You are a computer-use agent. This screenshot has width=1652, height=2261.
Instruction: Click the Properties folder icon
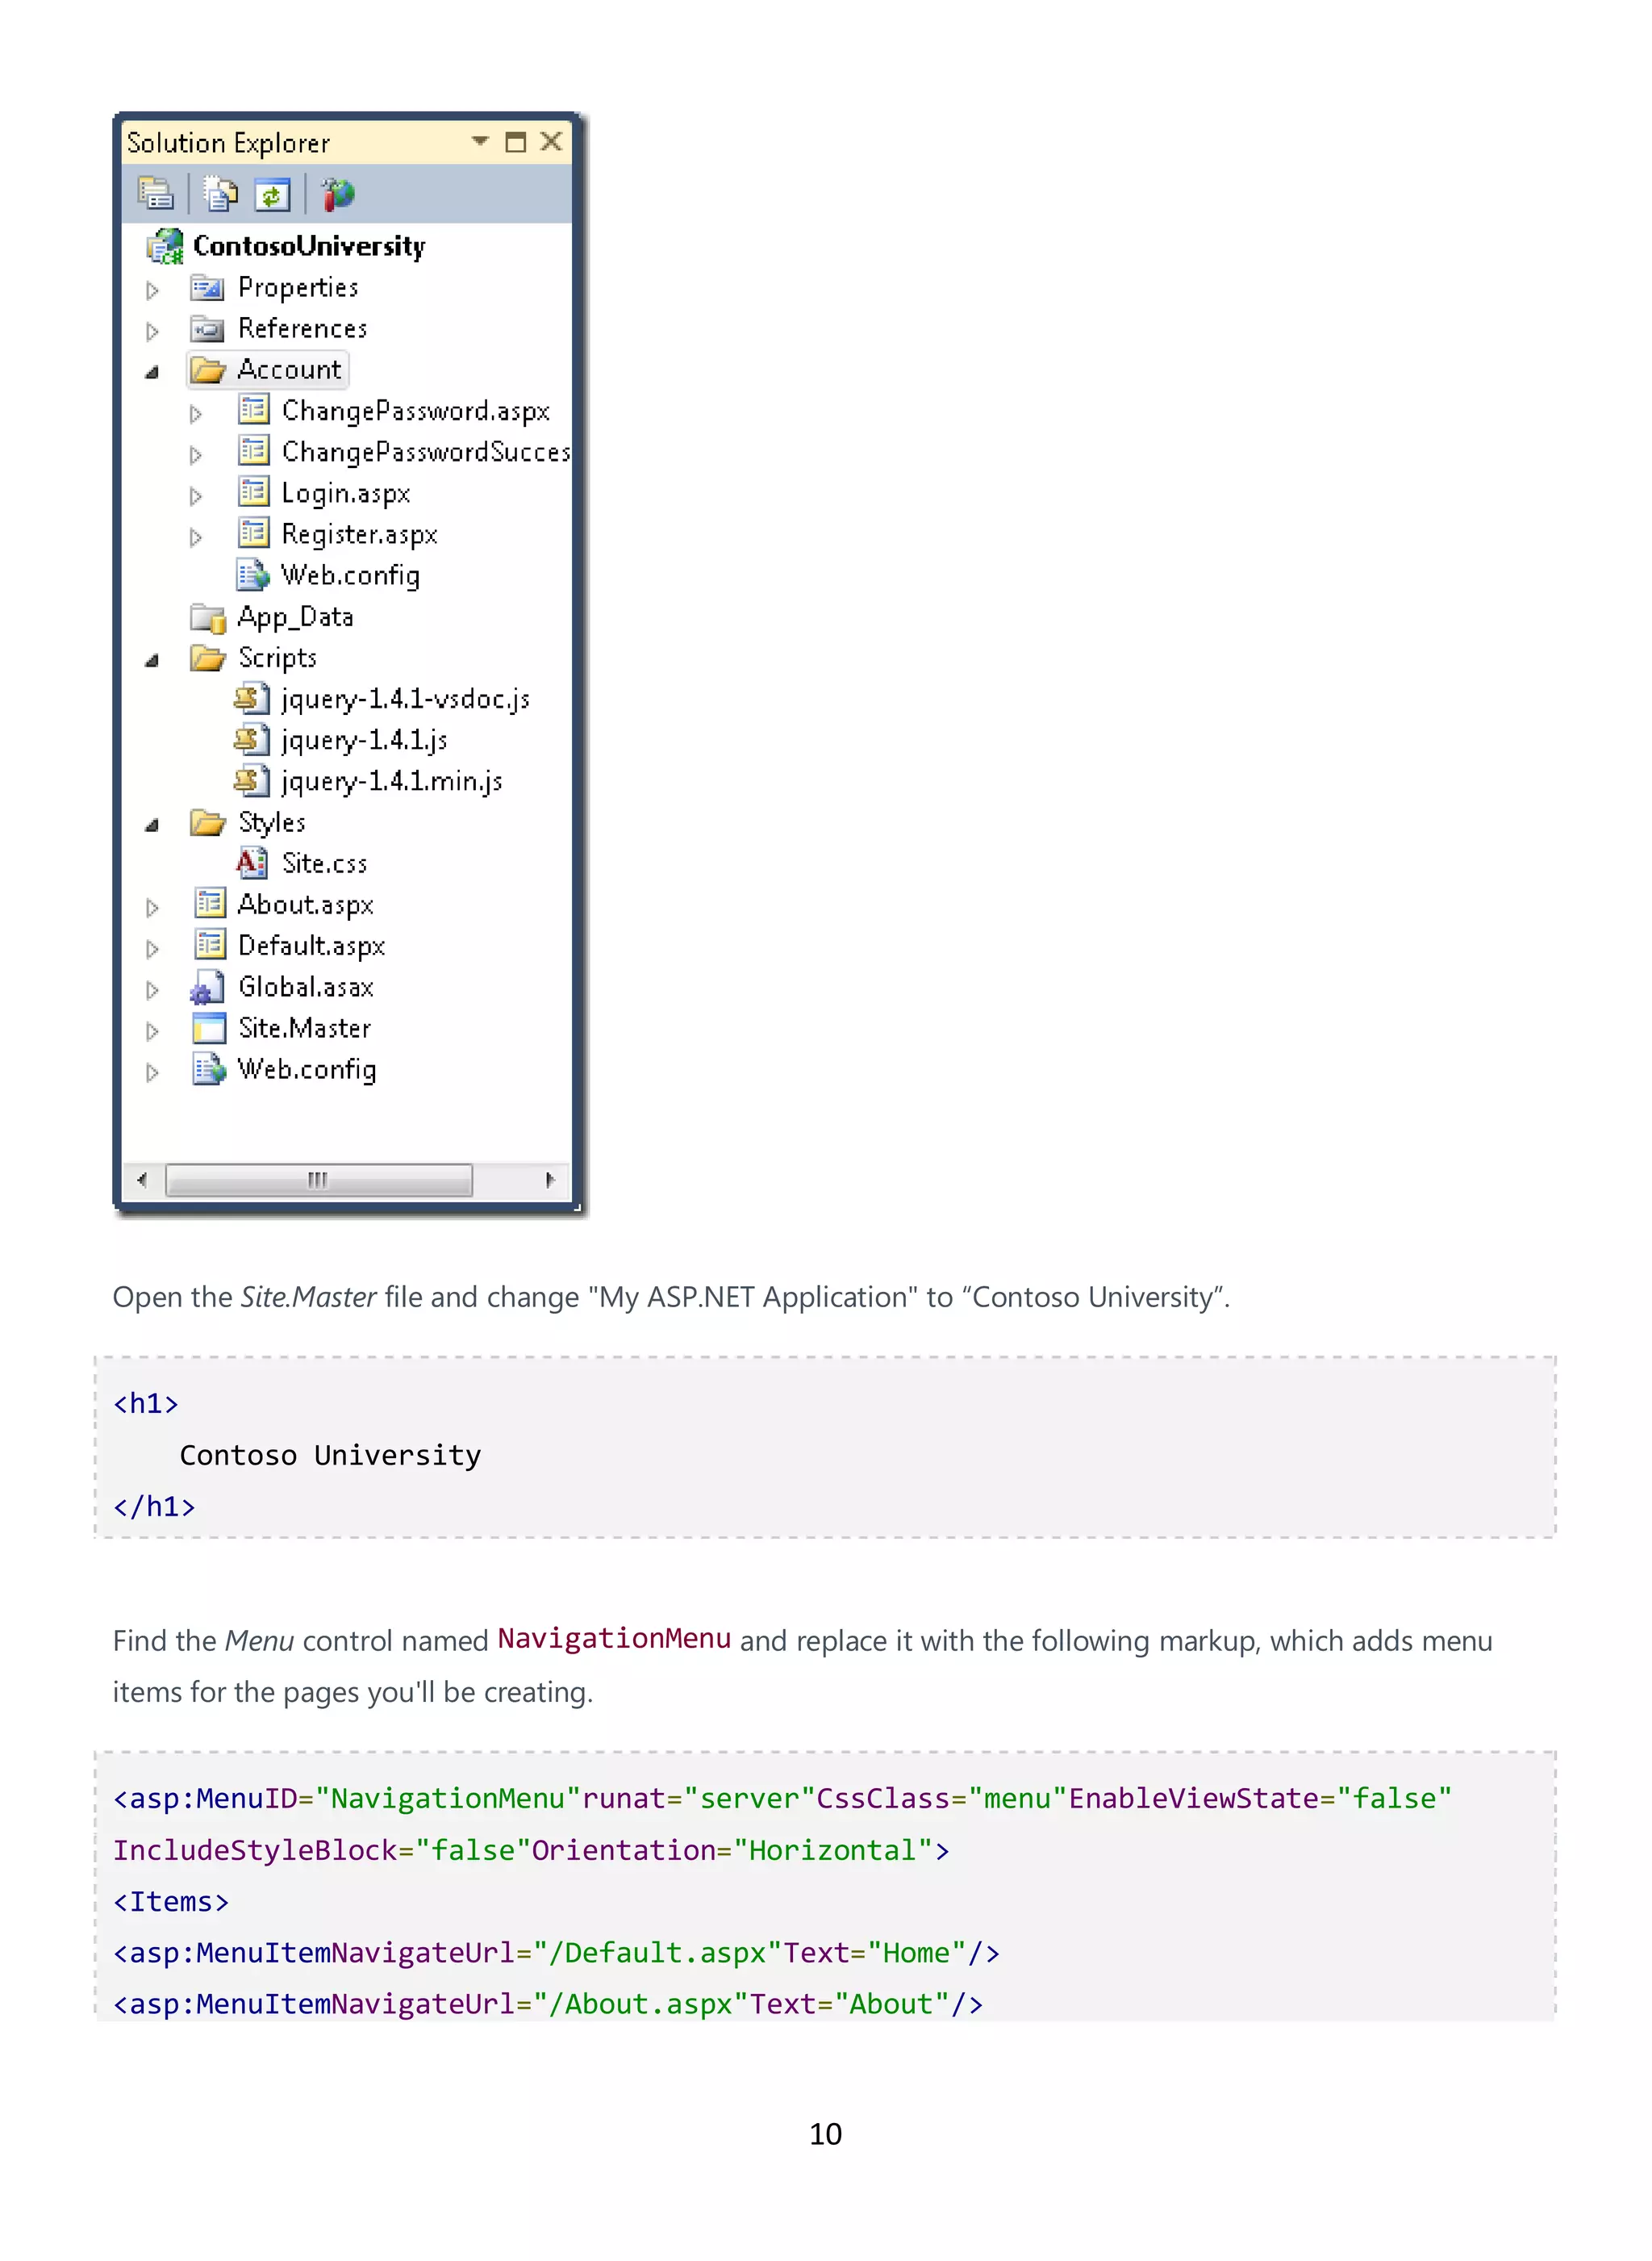207,288
